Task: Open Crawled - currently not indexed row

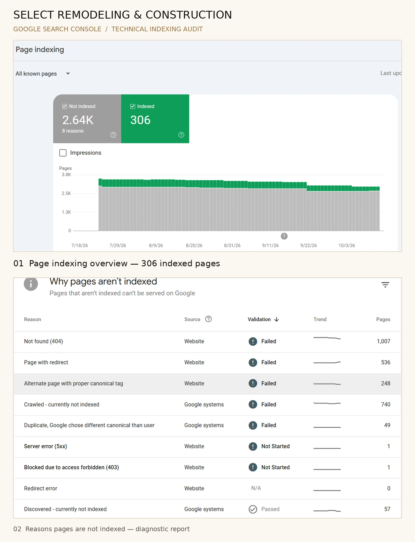Action: click(x=207, y=405)
